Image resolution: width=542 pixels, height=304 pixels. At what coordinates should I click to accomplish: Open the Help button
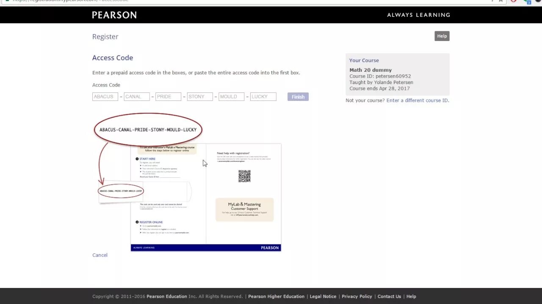pyautogui.click(x=442, y=36)
